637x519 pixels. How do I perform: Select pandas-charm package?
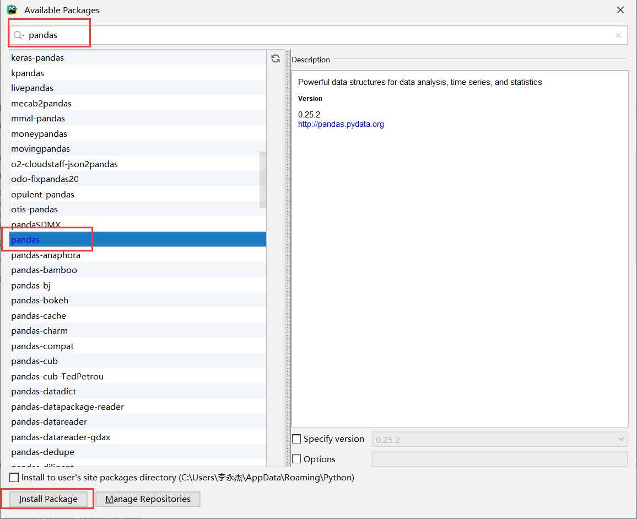coord(138,331)
